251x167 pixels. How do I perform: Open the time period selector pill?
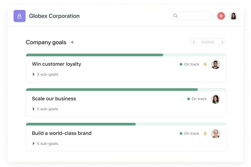(x=208, y=42)
